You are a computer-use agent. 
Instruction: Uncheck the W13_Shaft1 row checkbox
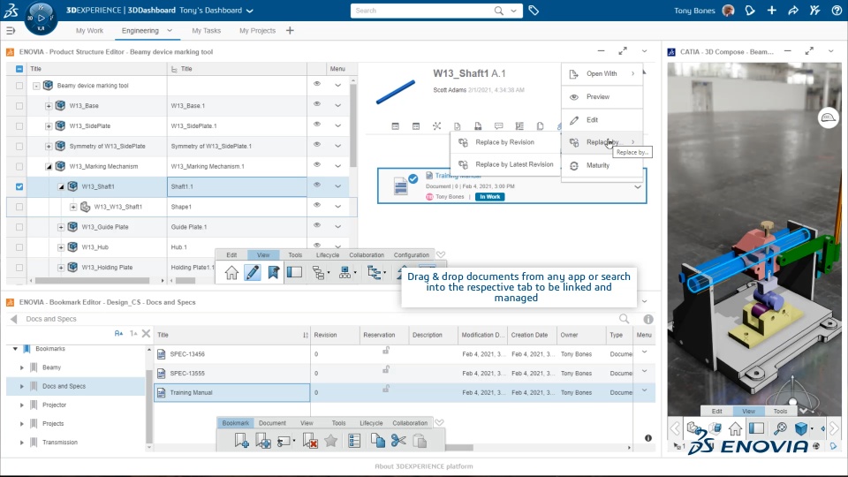19,186
